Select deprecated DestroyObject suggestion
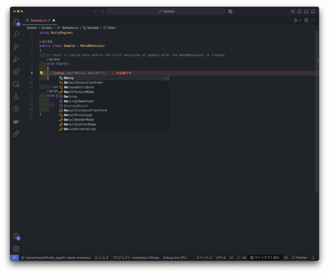The height and width of the screenshot is (274, 329). [x=114, y=106]
